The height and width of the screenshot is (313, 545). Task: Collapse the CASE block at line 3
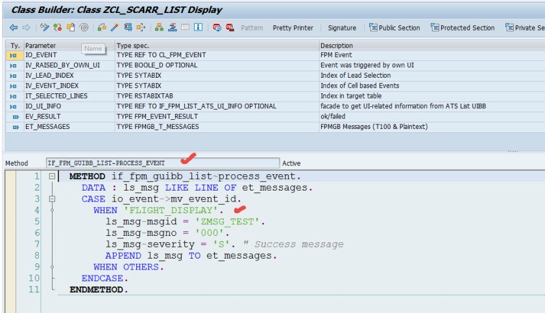(52, 199)
